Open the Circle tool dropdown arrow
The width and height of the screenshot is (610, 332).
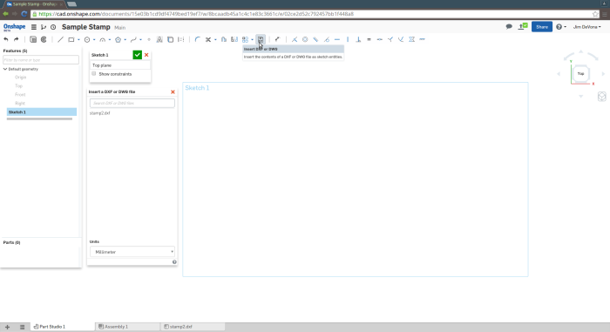(x=94, y=39)
